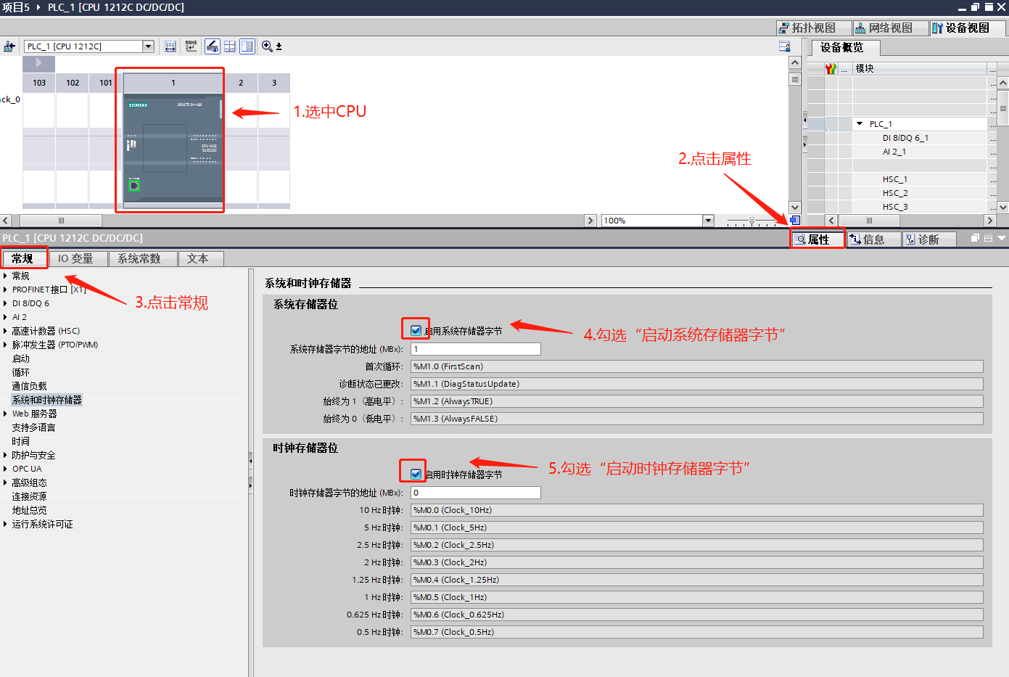1009x677 pixels.
Task: Click the device view vertical scrollbar up arrow
Action: tap(795, 63)
